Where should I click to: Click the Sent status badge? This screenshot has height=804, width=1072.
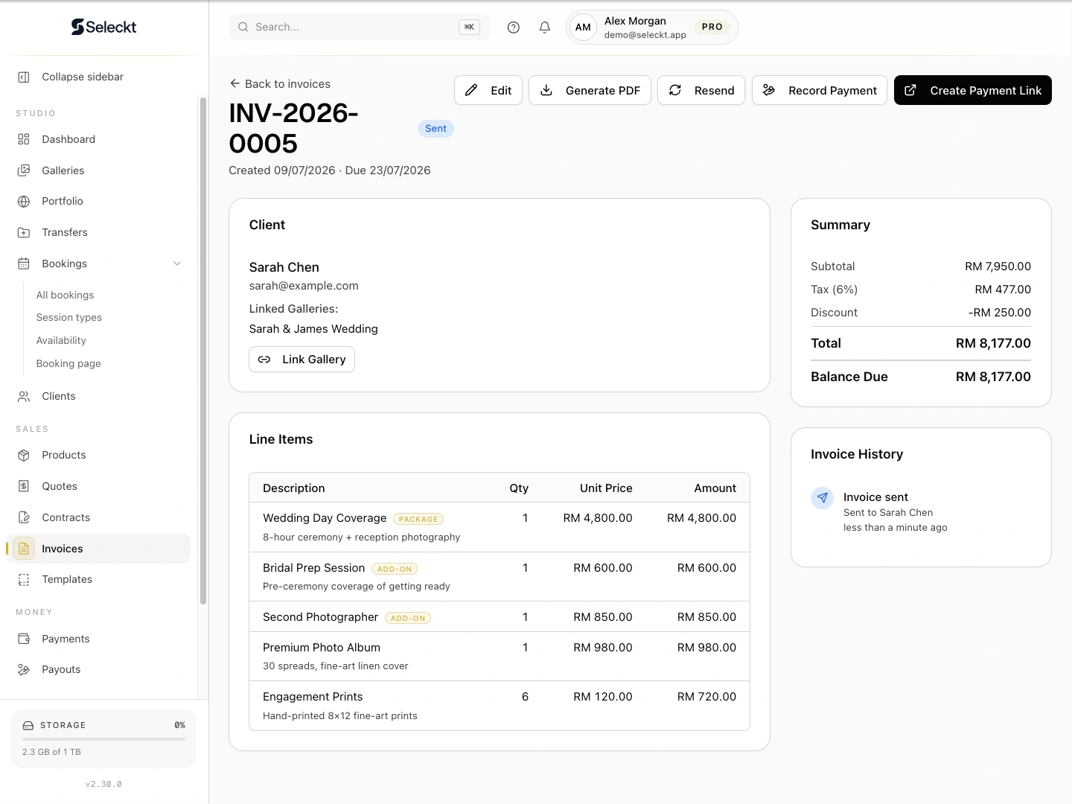click(x=435, y=129)
